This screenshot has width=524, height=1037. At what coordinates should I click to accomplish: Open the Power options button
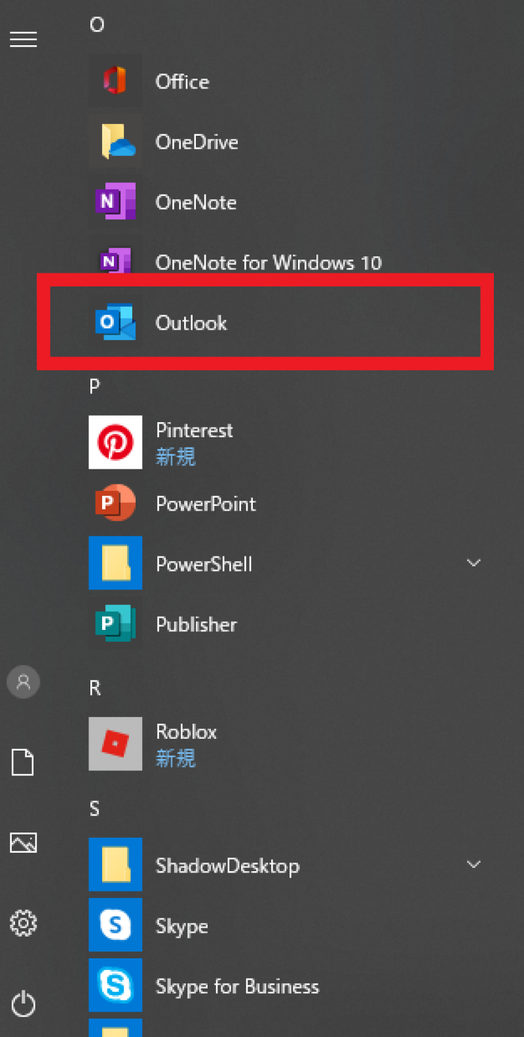[24, 1004]
